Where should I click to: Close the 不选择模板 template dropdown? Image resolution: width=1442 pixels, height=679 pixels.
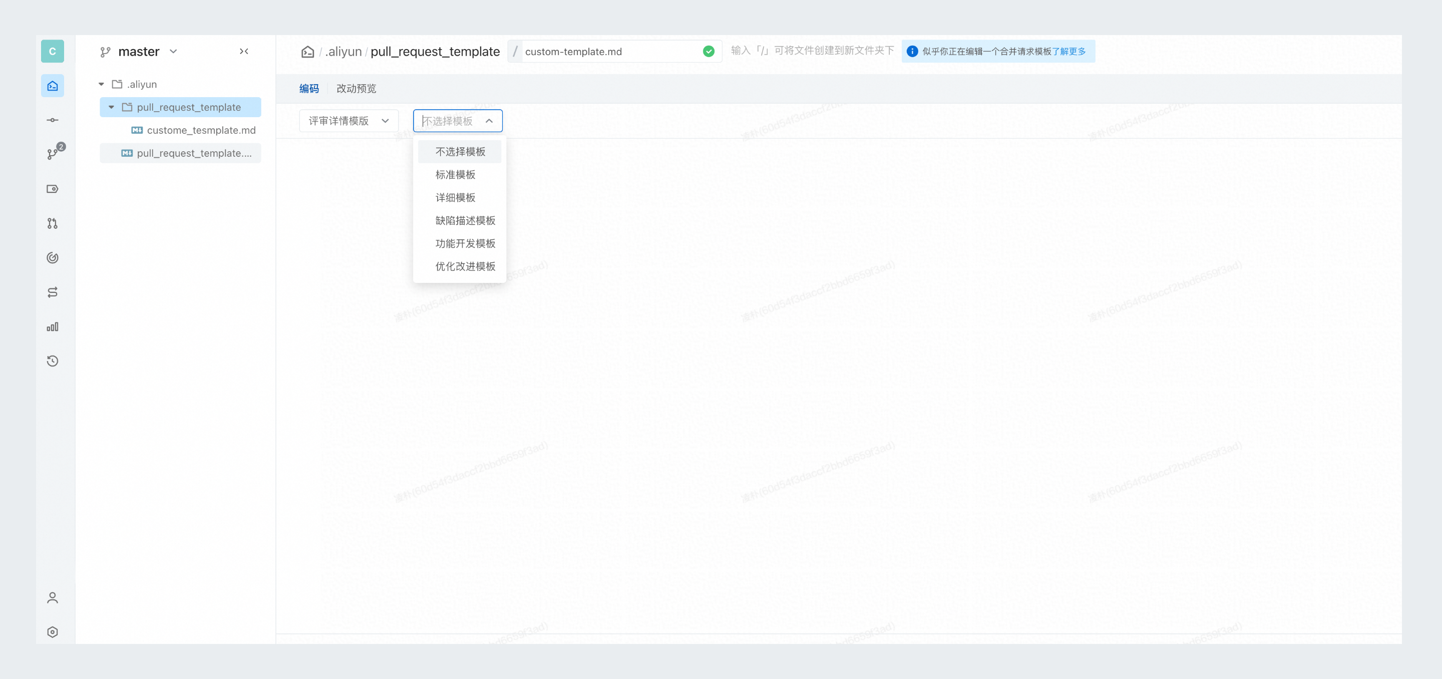click(458, 121)
